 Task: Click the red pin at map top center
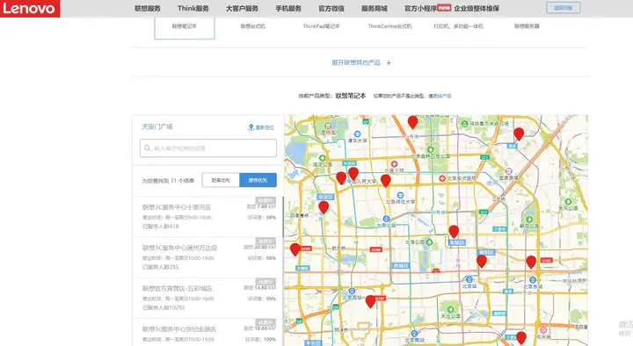click(x=412, y=121)
